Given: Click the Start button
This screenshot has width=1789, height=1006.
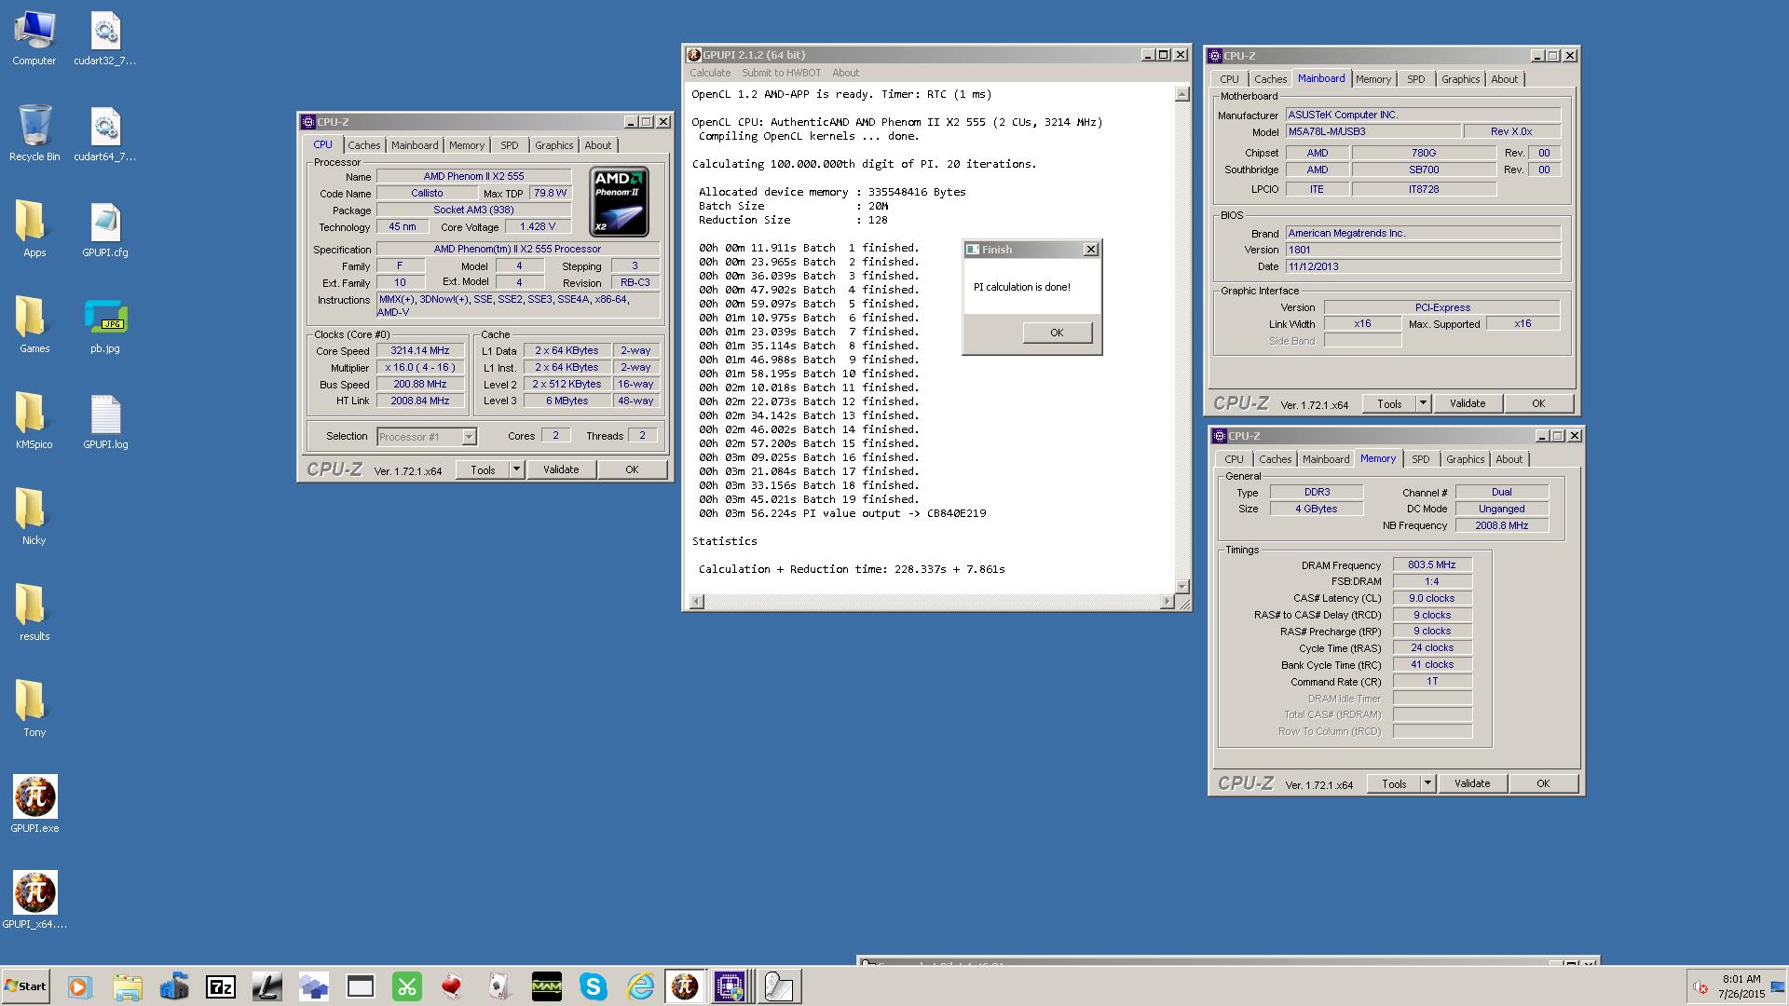Looking at the screenshot, I should tap(25, 986).
